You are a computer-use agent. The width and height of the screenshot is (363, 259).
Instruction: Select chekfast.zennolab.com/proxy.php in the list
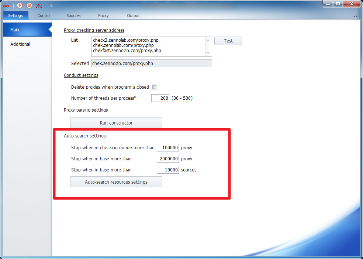coord(127,50)
